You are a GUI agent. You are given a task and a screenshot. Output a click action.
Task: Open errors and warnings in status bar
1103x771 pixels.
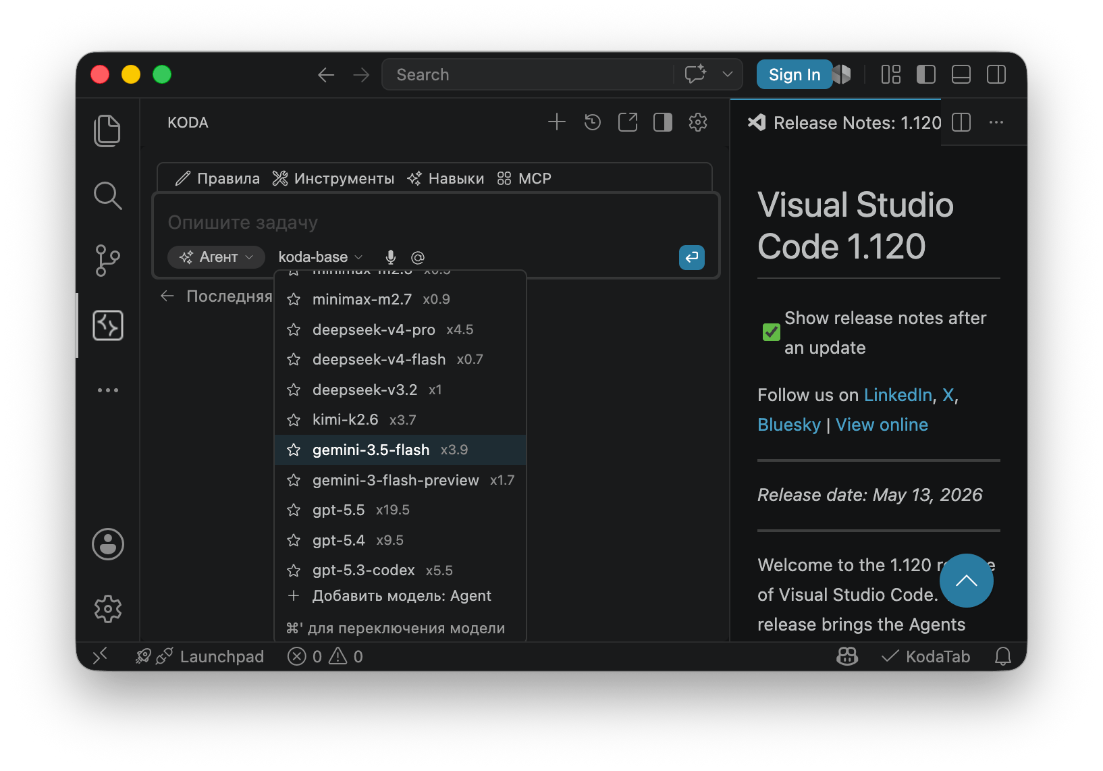click(325, 656)
